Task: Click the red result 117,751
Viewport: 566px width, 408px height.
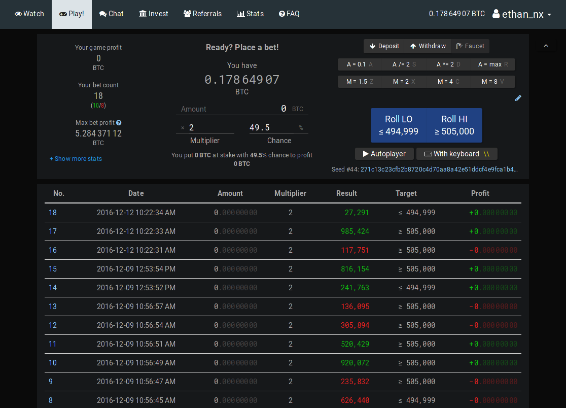Action: click(x=355, y=250)
